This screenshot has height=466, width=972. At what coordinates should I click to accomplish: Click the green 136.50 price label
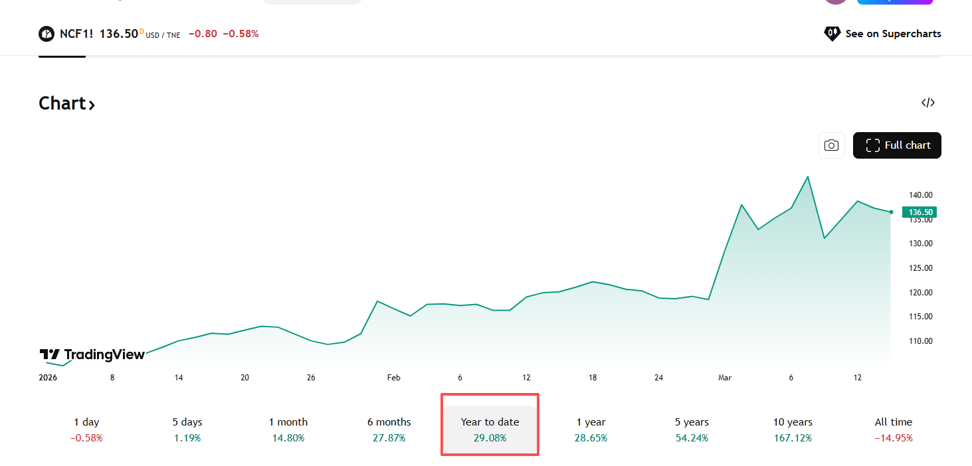pos(920,212)
